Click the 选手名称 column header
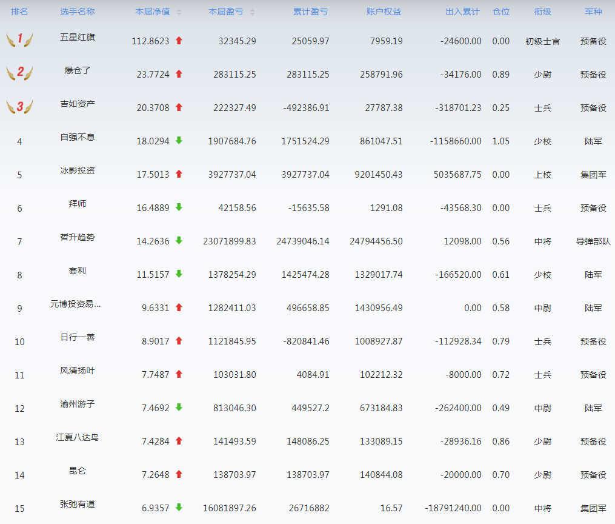615x524 pixels. 78,12
